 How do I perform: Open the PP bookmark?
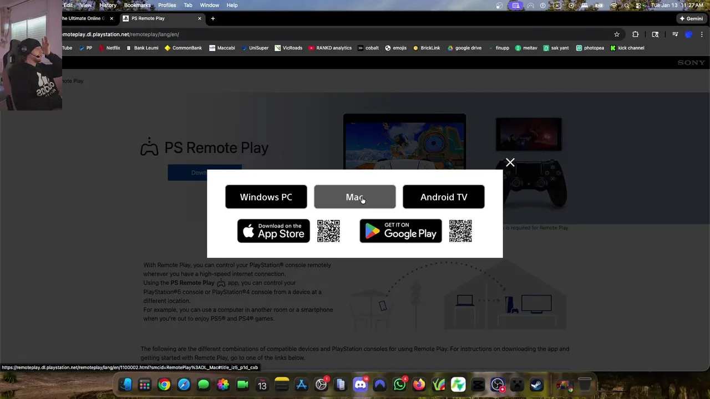[85, 48]
